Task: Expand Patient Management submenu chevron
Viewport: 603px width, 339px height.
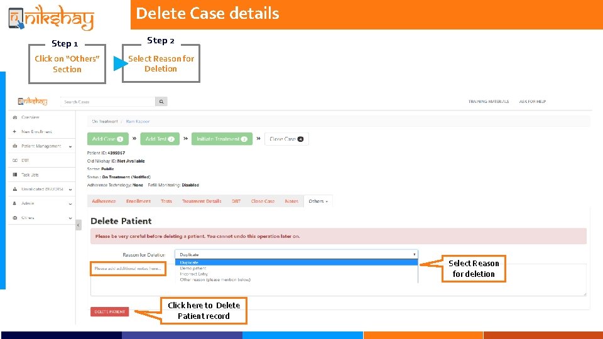Action: tap(70, 146)
